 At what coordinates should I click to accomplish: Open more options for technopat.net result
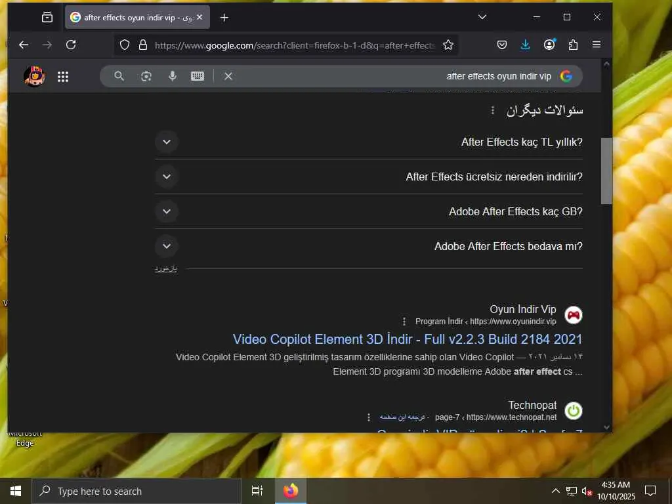tap(369, 417)
